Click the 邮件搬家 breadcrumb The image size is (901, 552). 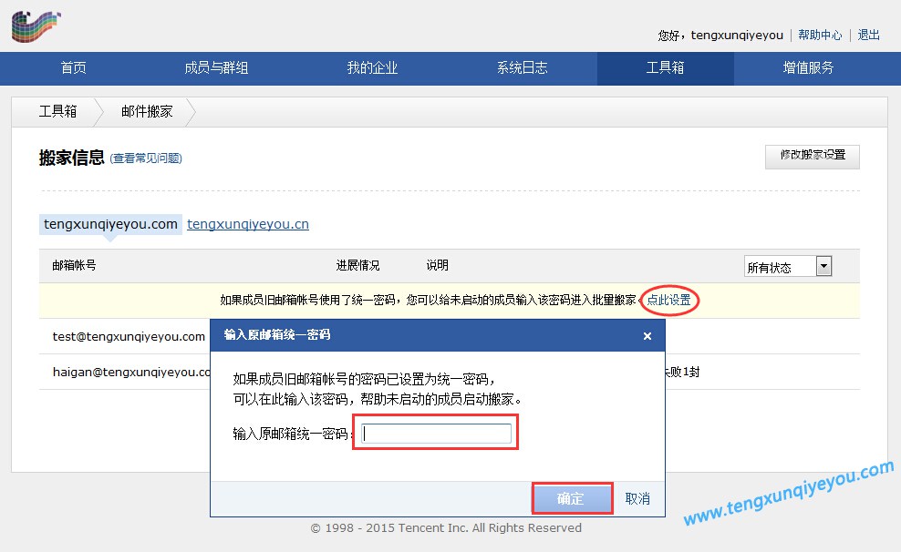coord(147,111)
